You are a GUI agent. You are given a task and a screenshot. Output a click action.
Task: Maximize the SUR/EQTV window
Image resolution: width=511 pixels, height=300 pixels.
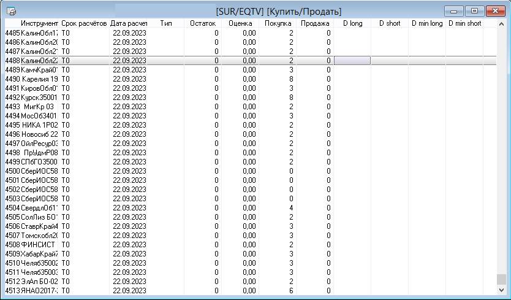pyautogui.click(x=474, y=11)
